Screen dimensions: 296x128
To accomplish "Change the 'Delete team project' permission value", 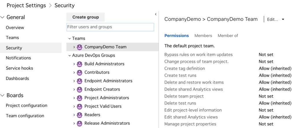I will click(x=266, y=96).
